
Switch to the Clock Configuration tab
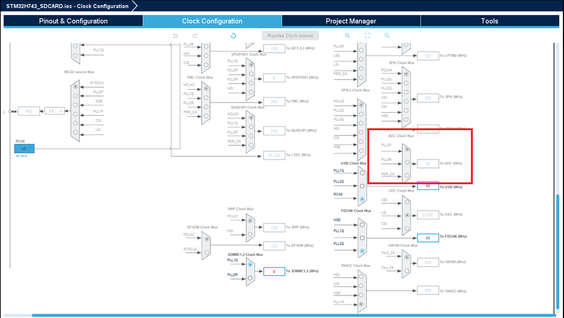coord(212,21)
